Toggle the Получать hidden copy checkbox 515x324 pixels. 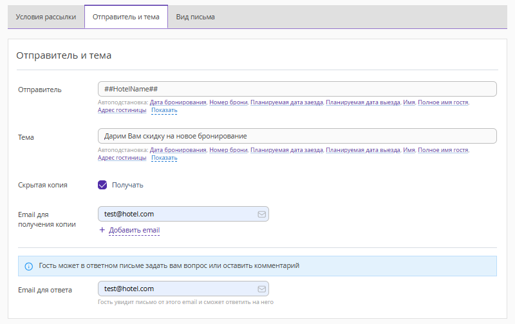(x=102, y=185)
